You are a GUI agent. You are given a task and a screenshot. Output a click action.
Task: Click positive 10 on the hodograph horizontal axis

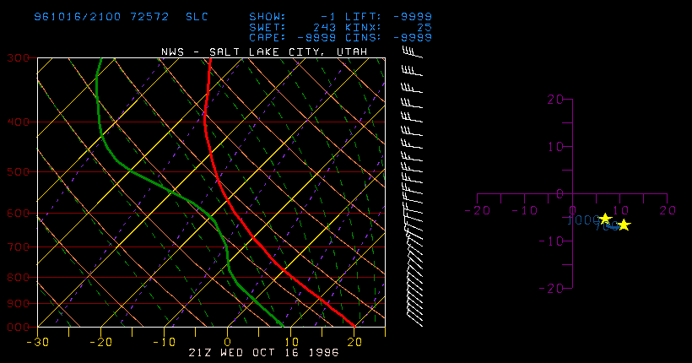(x=620, y=211)
